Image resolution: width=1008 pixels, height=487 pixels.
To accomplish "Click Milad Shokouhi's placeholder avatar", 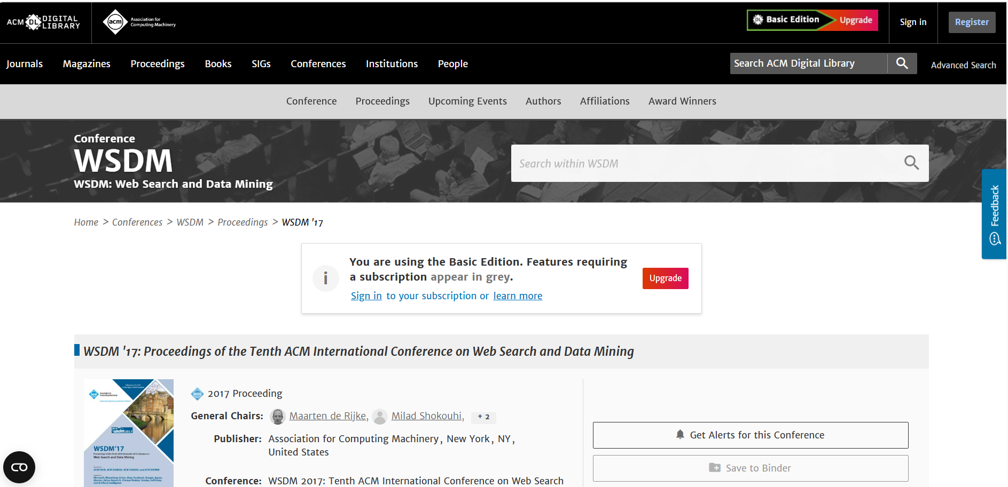I will tap(380, 417).
